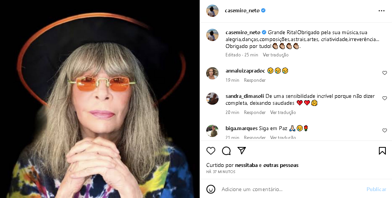Save the post with the bookmark icon
Screen dimensions: 392x198
pos(382,151)
